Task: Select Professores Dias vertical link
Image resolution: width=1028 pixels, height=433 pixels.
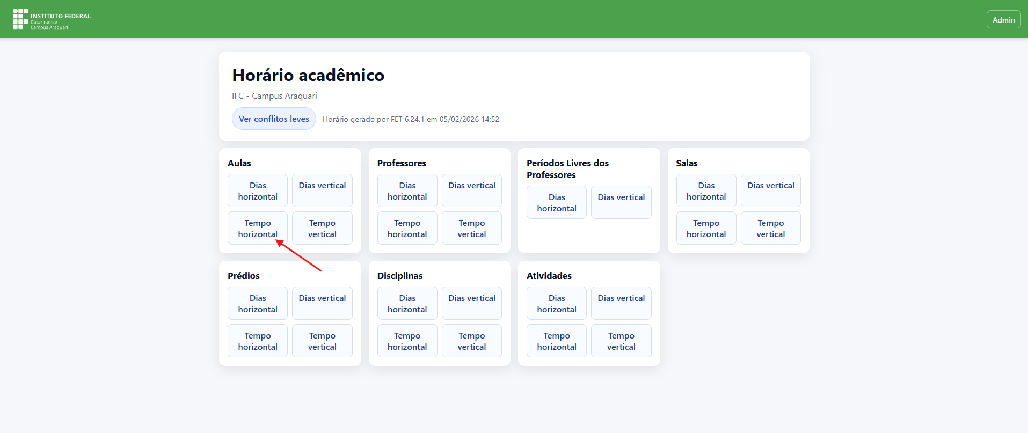Action: click(471, 190)
